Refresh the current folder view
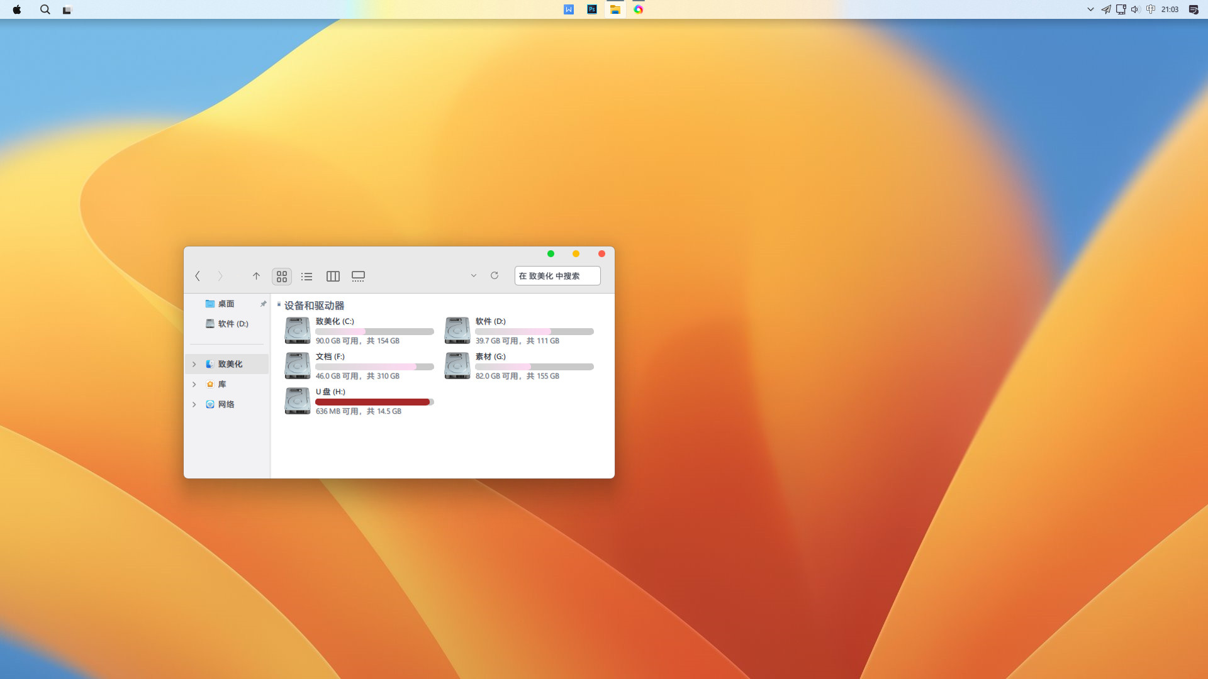 click(495, 276)
